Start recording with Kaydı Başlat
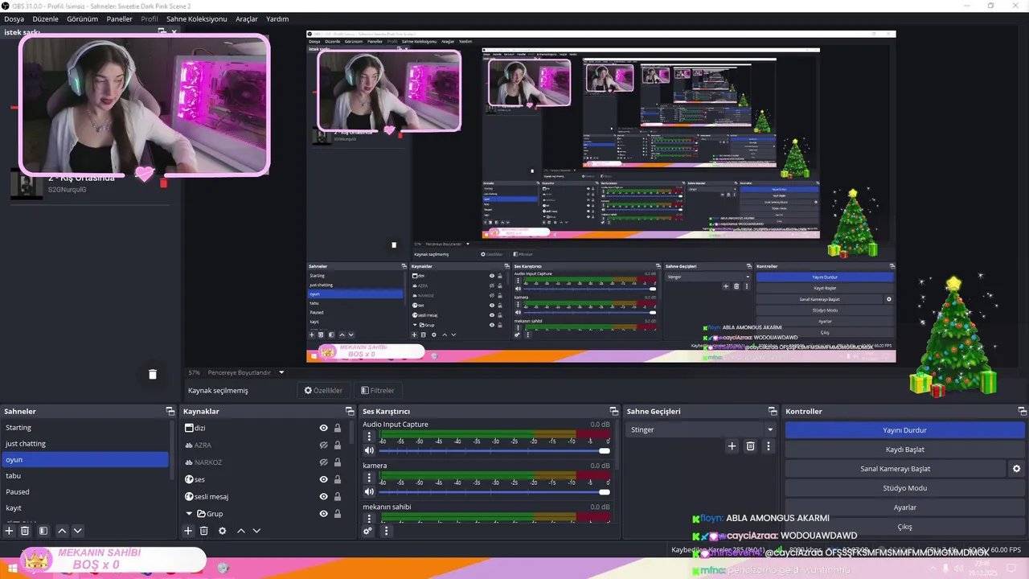The image size is (1029, 579). 905,450
